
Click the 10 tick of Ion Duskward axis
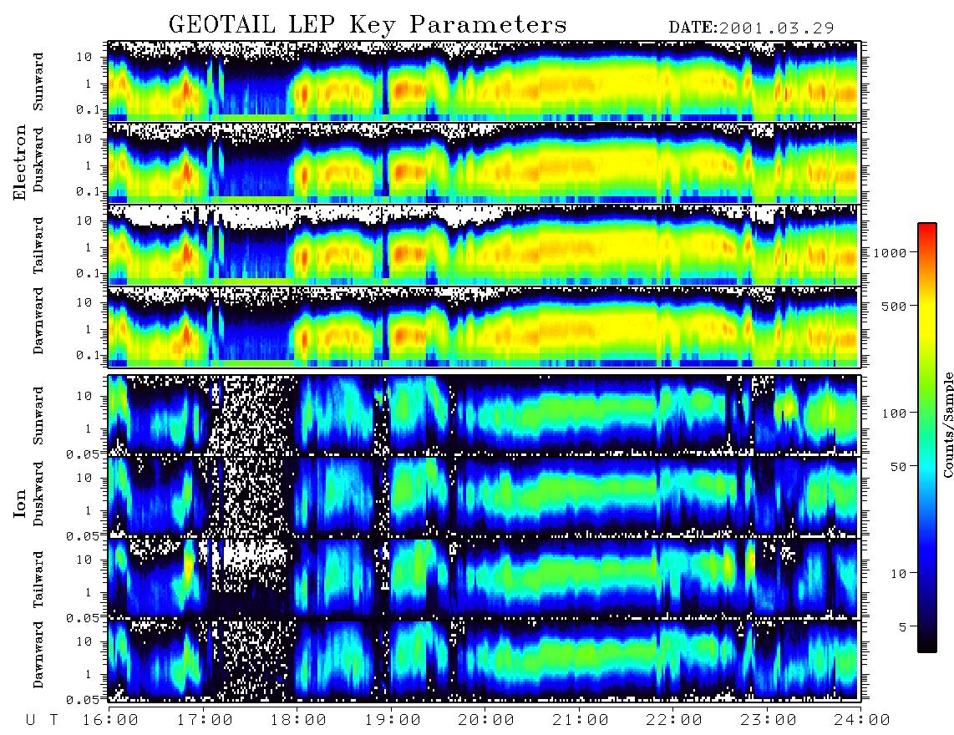[84, 479]
